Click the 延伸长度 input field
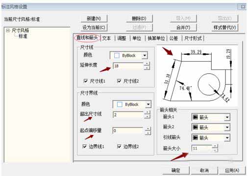The width and height of the screenshot is (248, 176). click(128, 66)
